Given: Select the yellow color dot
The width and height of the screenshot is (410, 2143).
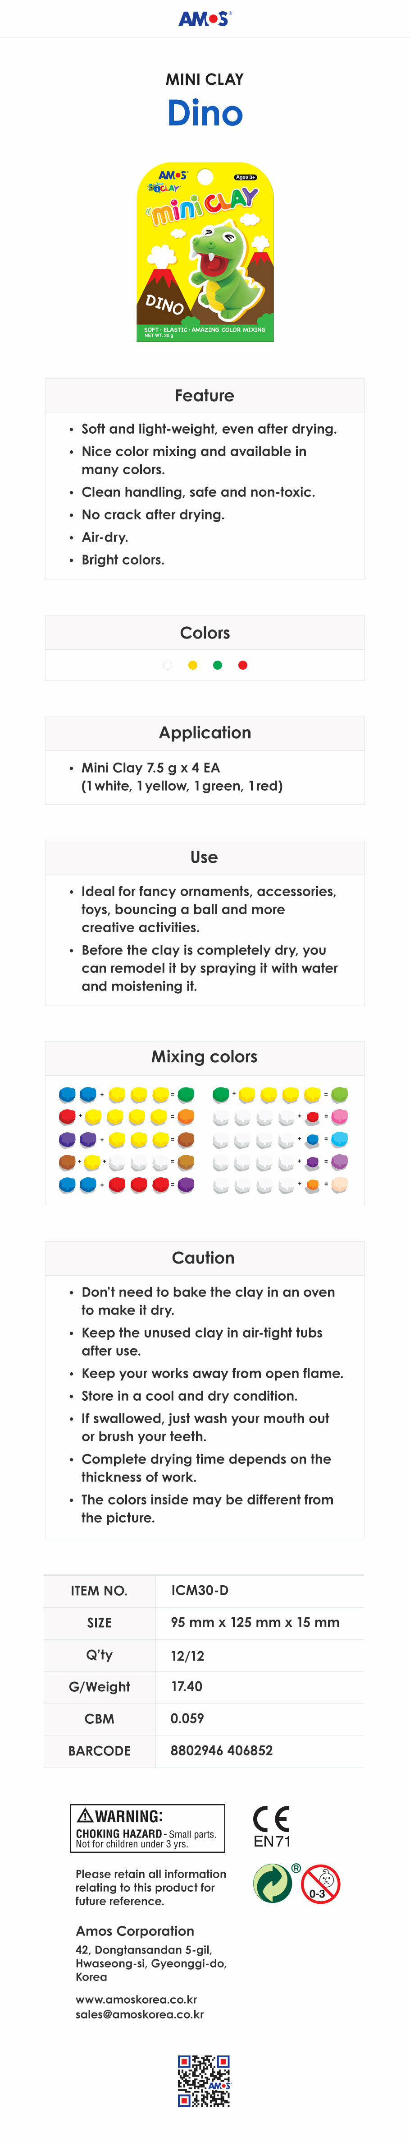Looking at the screenshot, I should [x=192, y=666].
